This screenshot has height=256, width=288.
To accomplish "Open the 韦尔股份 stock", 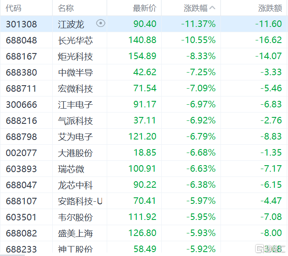I will pos(75,217).
